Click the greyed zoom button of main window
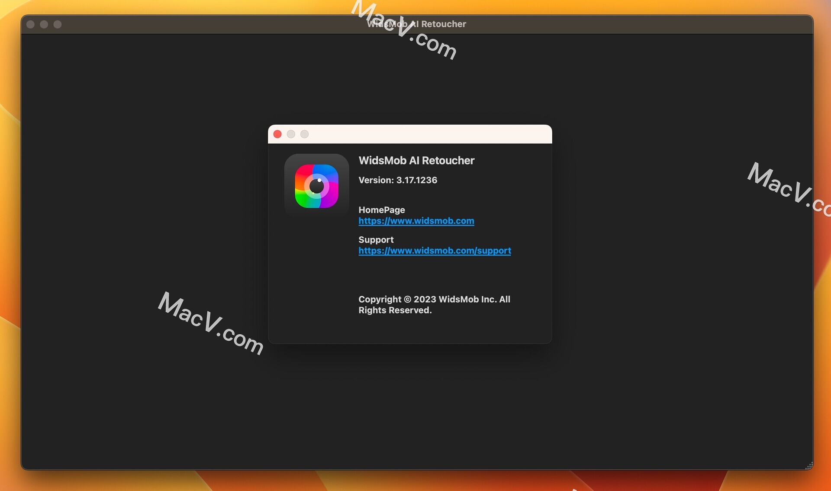The width and height of the screenshot is (831, 491). point(58,24)
